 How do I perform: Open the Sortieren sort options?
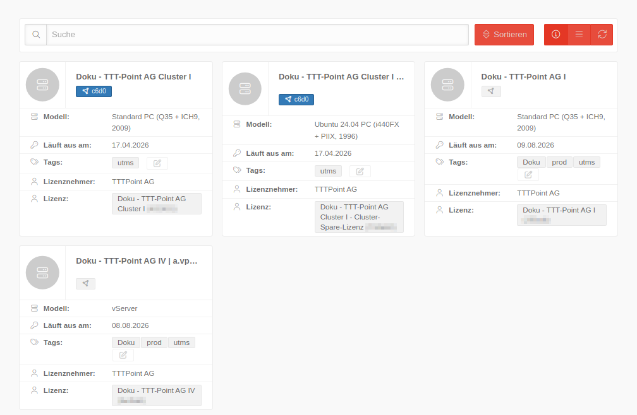pyautogui.click(x=504, y=35)
